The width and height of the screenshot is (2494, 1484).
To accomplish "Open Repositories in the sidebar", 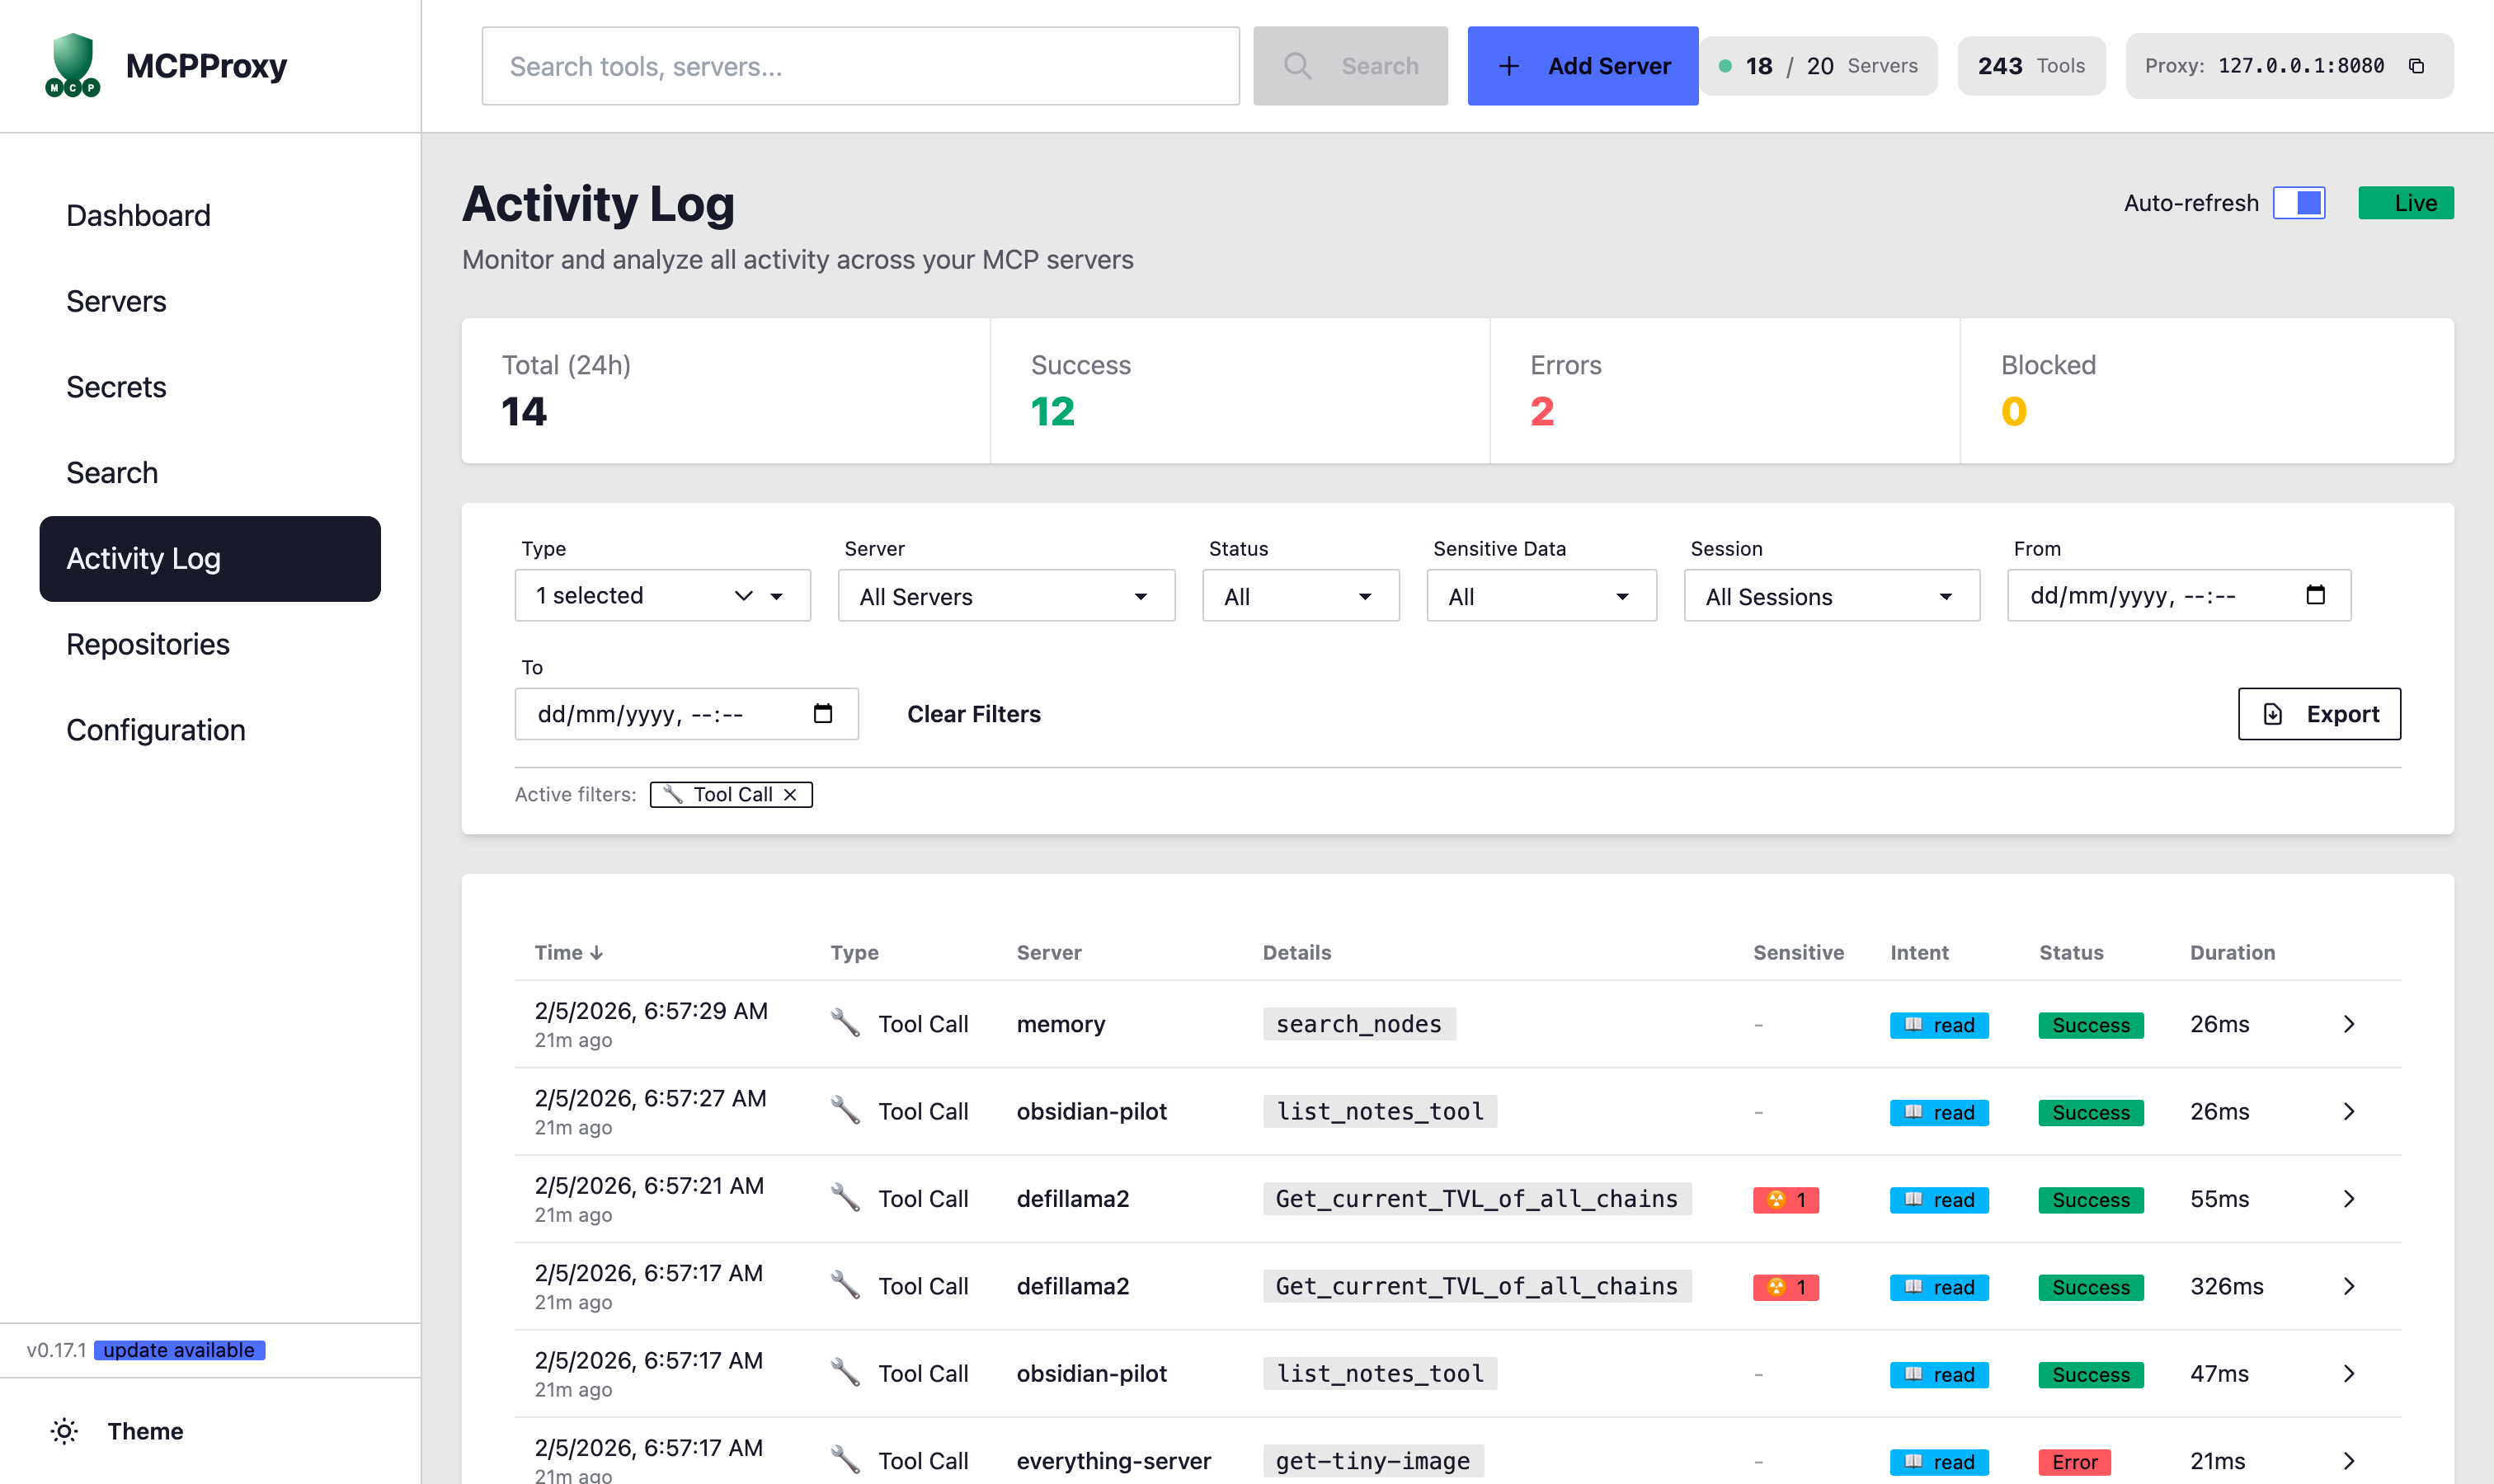I will click(210, 644).
